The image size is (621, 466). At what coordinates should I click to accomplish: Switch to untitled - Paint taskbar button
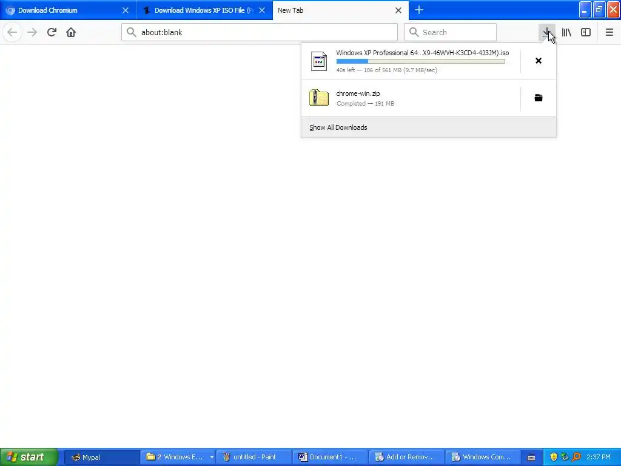(x=254, y=458)
